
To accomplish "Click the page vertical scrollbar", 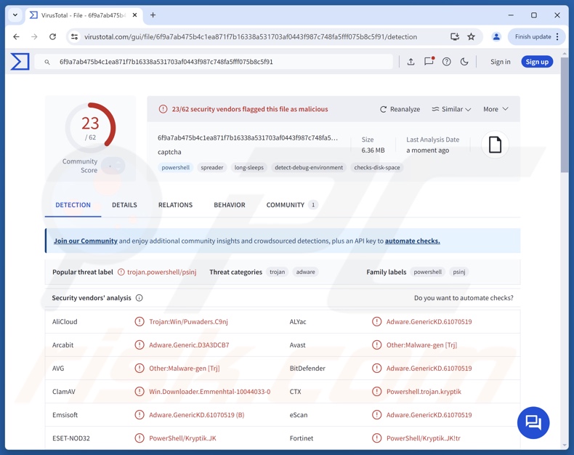I will click(x=564, y=114).
